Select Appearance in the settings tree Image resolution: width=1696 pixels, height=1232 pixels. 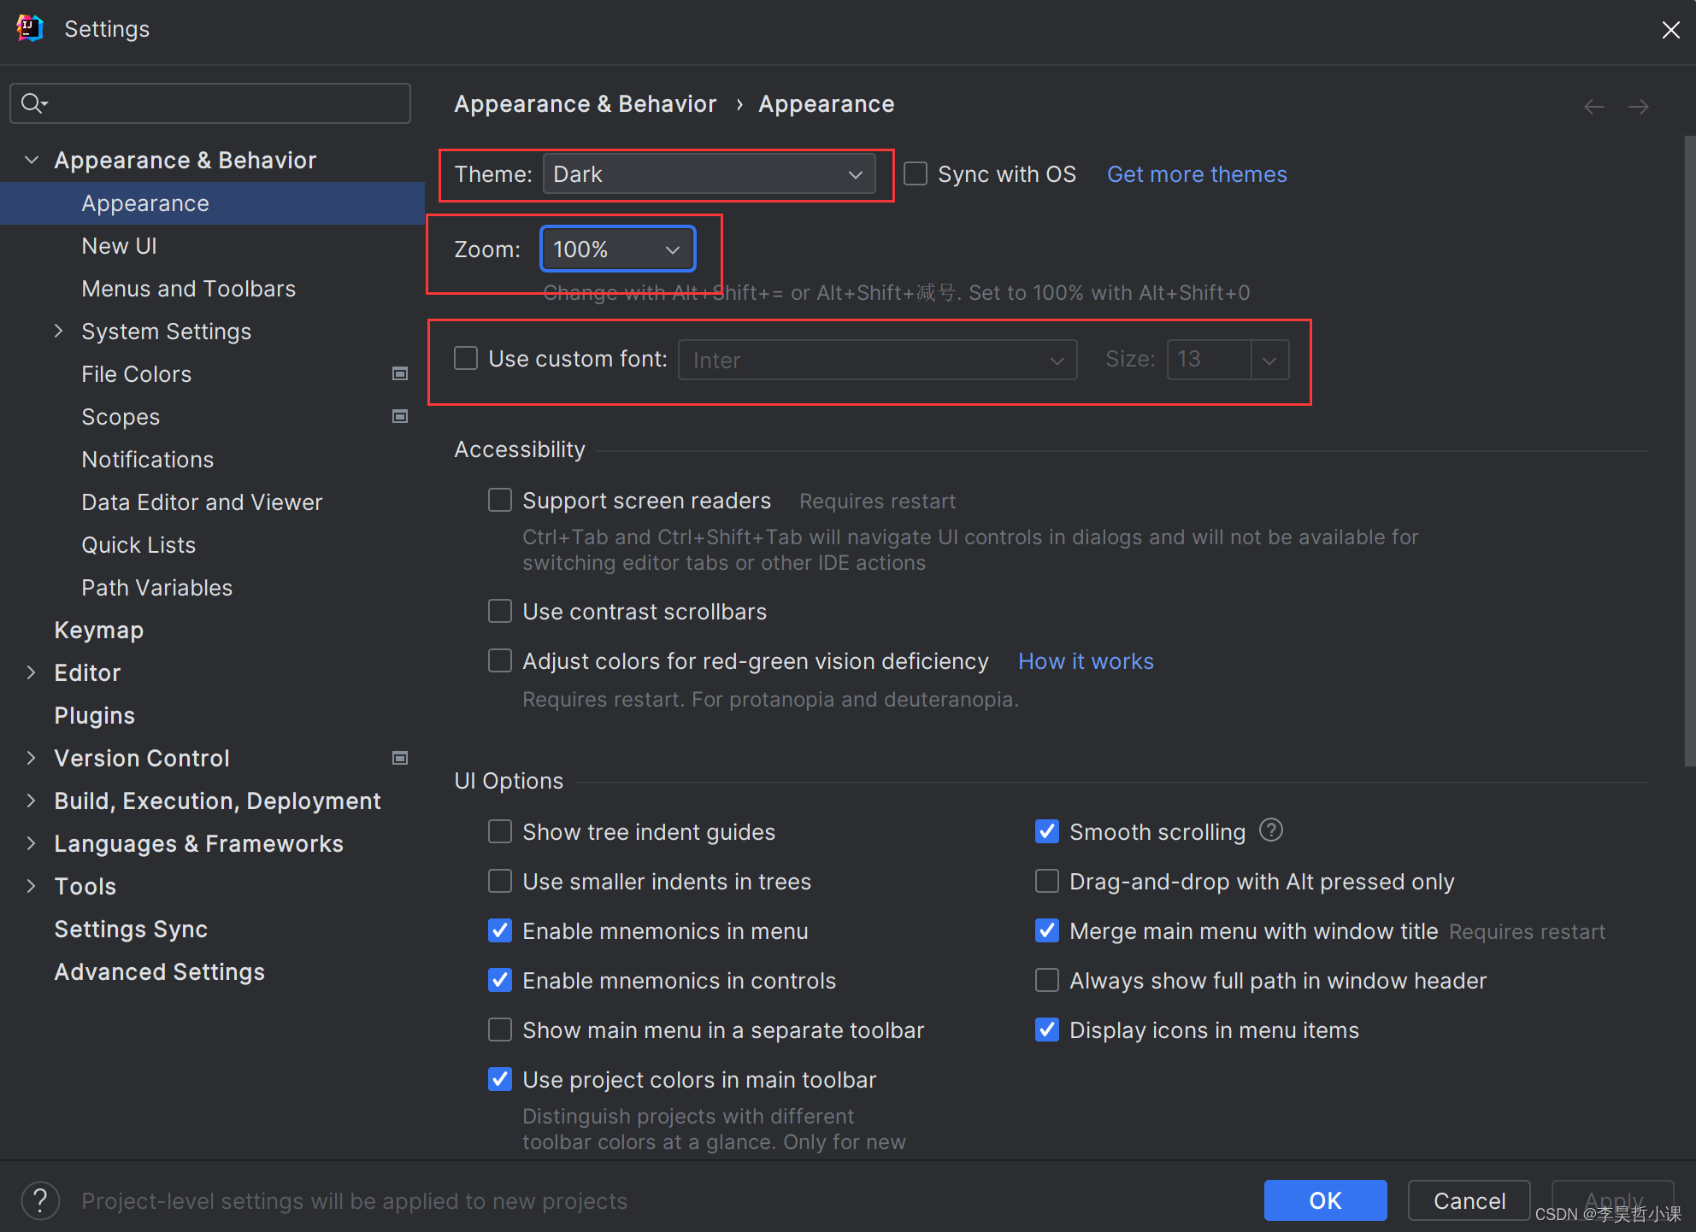pyautogui.click(x=212, y=203)
